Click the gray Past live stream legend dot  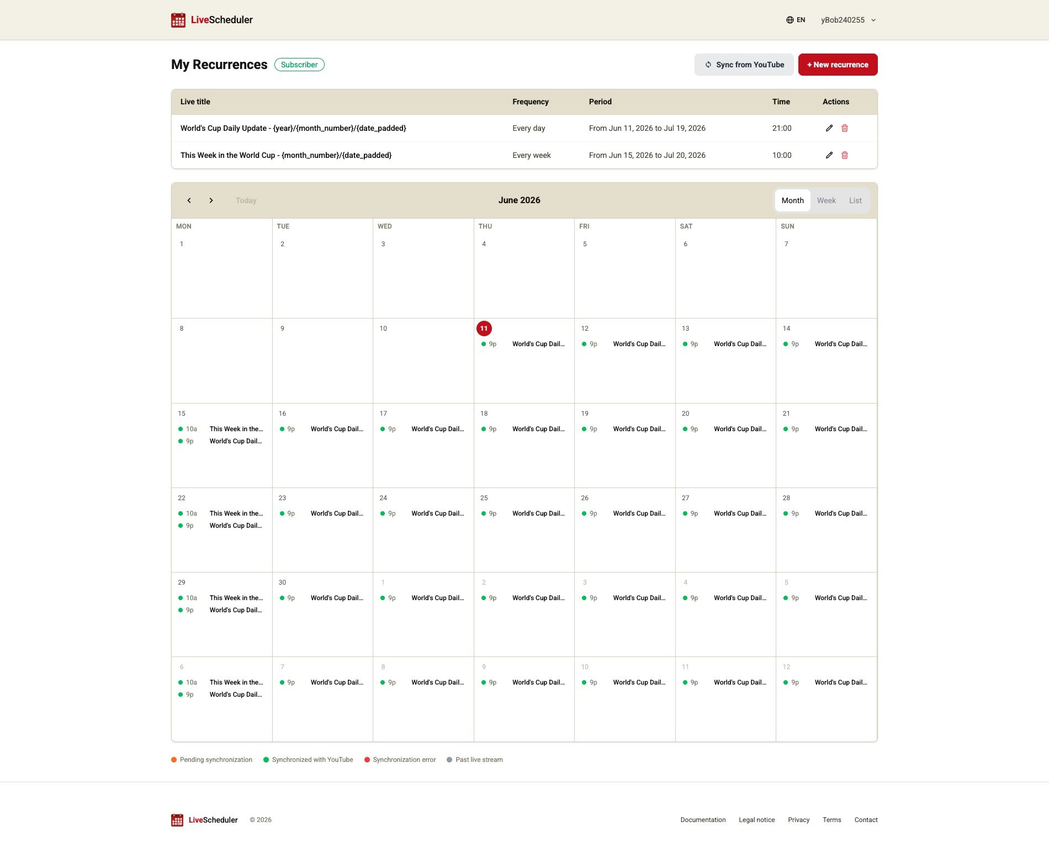click(x=449, y=760)
